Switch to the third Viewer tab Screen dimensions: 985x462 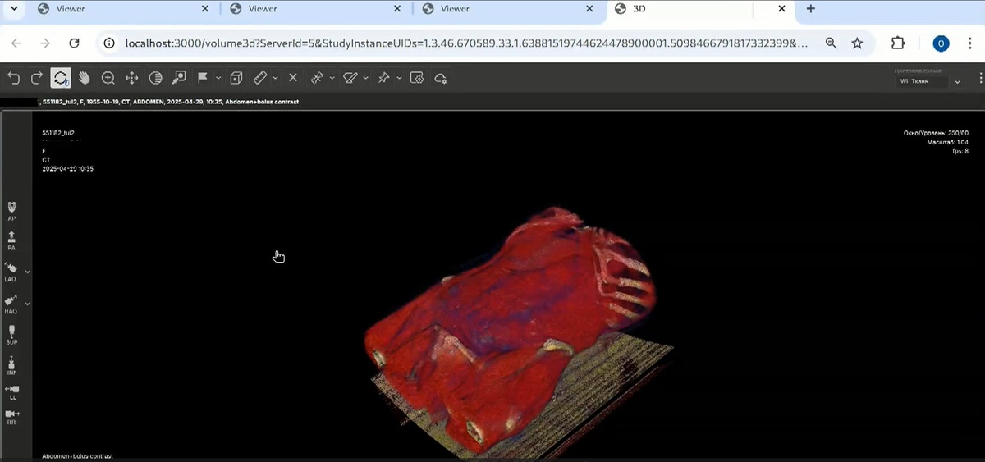coord(506,9)
